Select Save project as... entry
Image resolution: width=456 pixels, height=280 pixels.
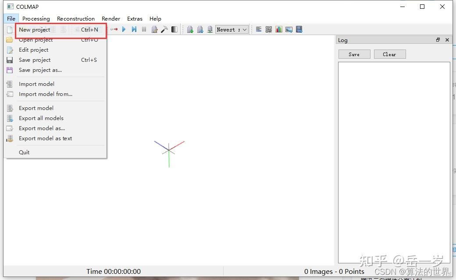(x=55, y=70)
